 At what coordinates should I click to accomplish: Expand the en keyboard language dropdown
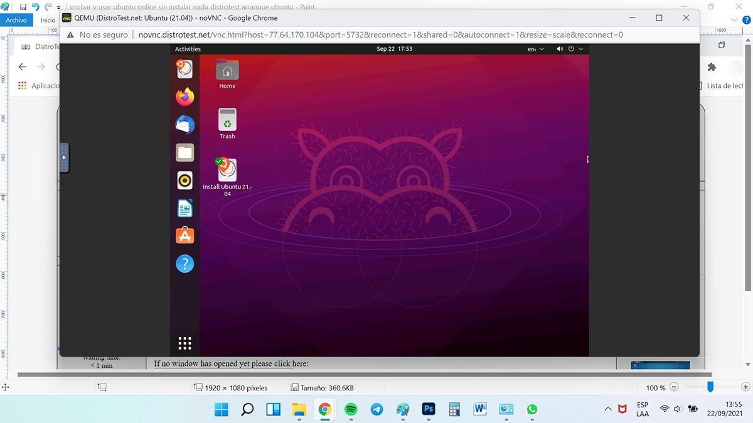[535, 49]
